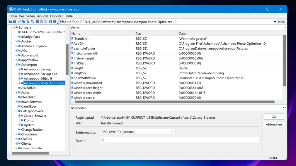Click the folder icon of Promo

pyautogui.click(x=22, y=120)
